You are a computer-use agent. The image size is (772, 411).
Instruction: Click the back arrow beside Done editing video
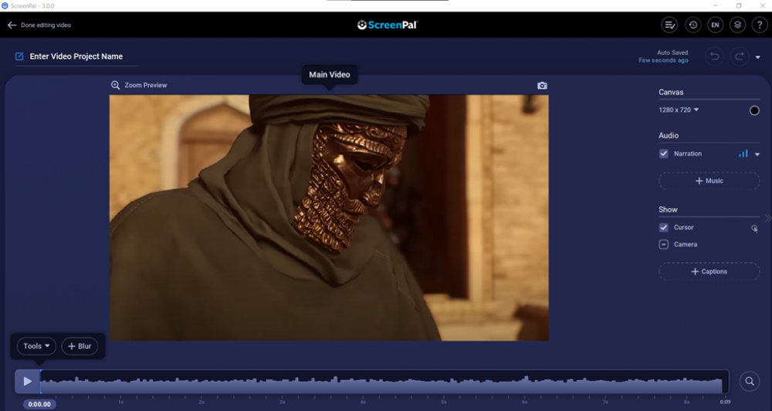(x=12, y=25)
